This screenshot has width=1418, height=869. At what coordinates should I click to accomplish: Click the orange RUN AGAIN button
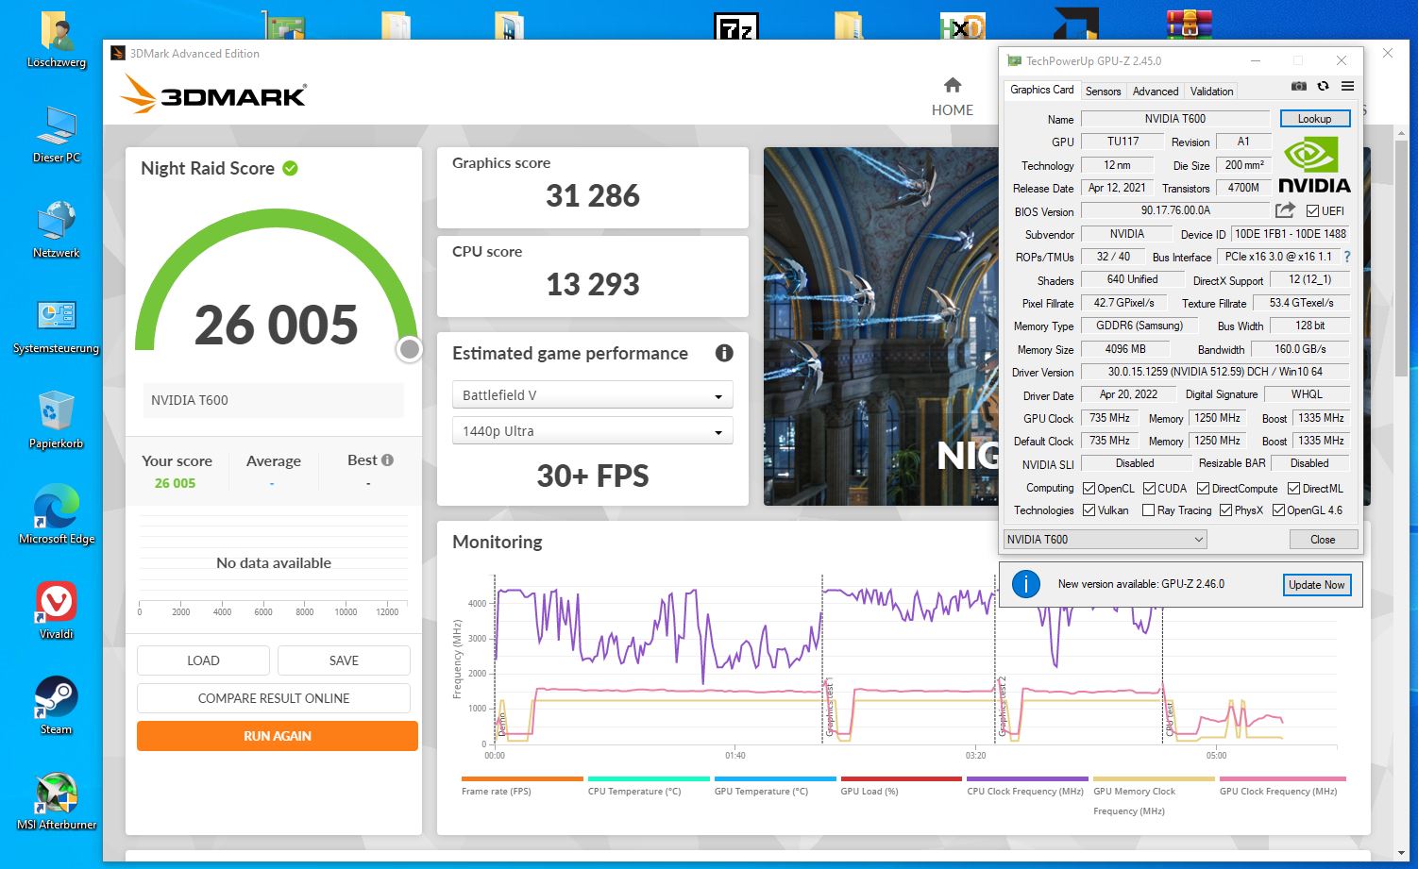pyautogui.click(x=278, y=736)
